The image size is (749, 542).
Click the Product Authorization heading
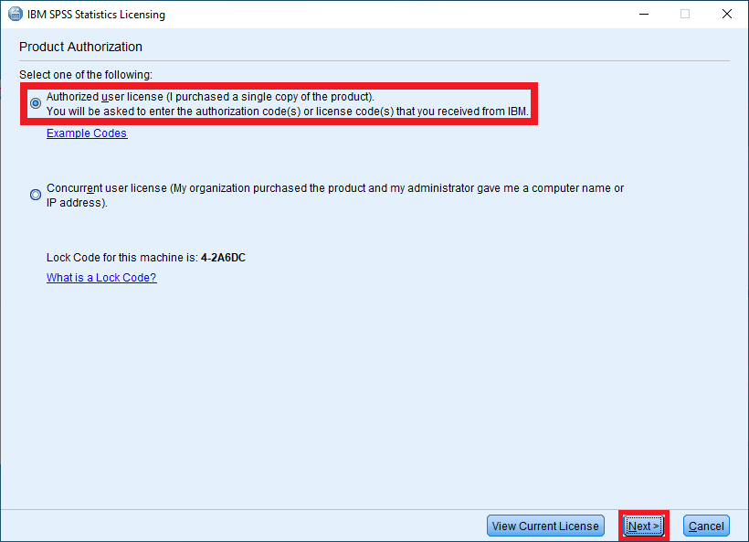[x=80, y=47]
